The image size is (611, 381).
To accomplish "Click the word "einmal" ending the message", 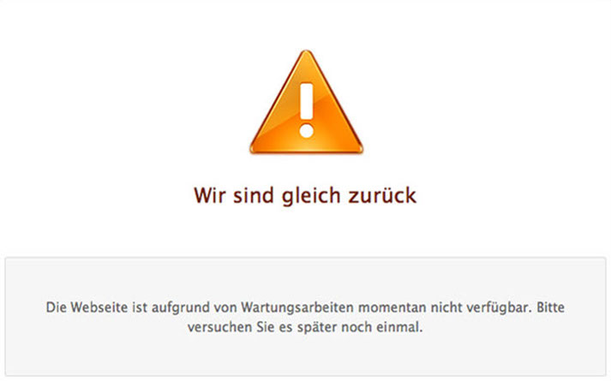I will [397, 326].
